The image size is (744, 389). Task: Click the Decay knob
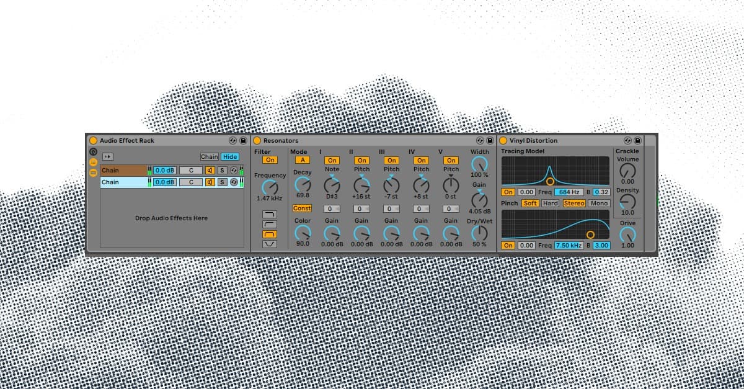(x=302, y=184)
